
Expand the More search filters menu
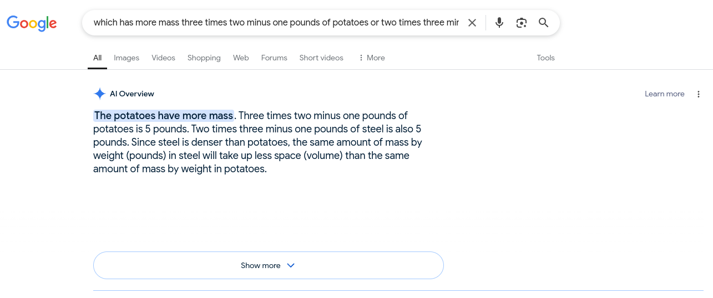click(371, 58)
